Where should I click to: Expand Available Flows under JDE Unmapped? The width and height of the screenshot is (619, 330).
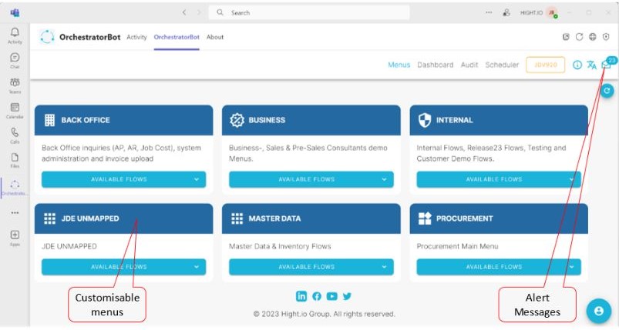pyautogui.click(x=123, y=267)
